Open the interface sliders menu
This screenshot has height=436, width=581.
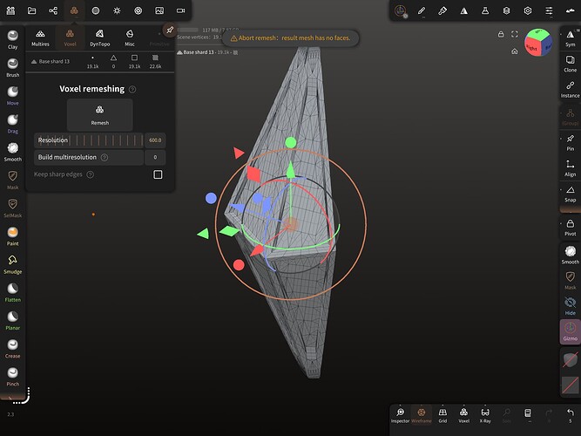click(549, 10)
